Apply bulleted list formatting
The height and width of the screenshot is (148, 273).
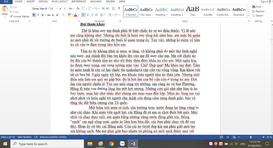83,8
